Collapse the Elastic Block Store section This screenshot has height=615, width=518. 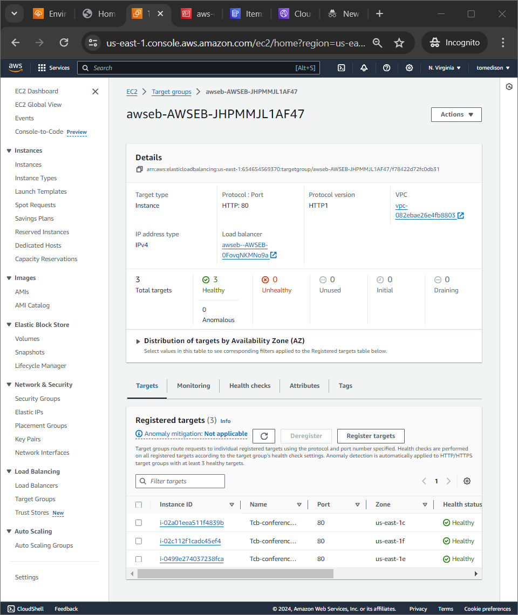click(x=9, y=325)
